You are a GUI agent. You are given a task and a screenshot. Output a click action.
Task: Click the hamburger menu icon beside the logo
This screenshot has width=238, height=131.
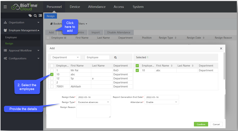coord(5,7)
